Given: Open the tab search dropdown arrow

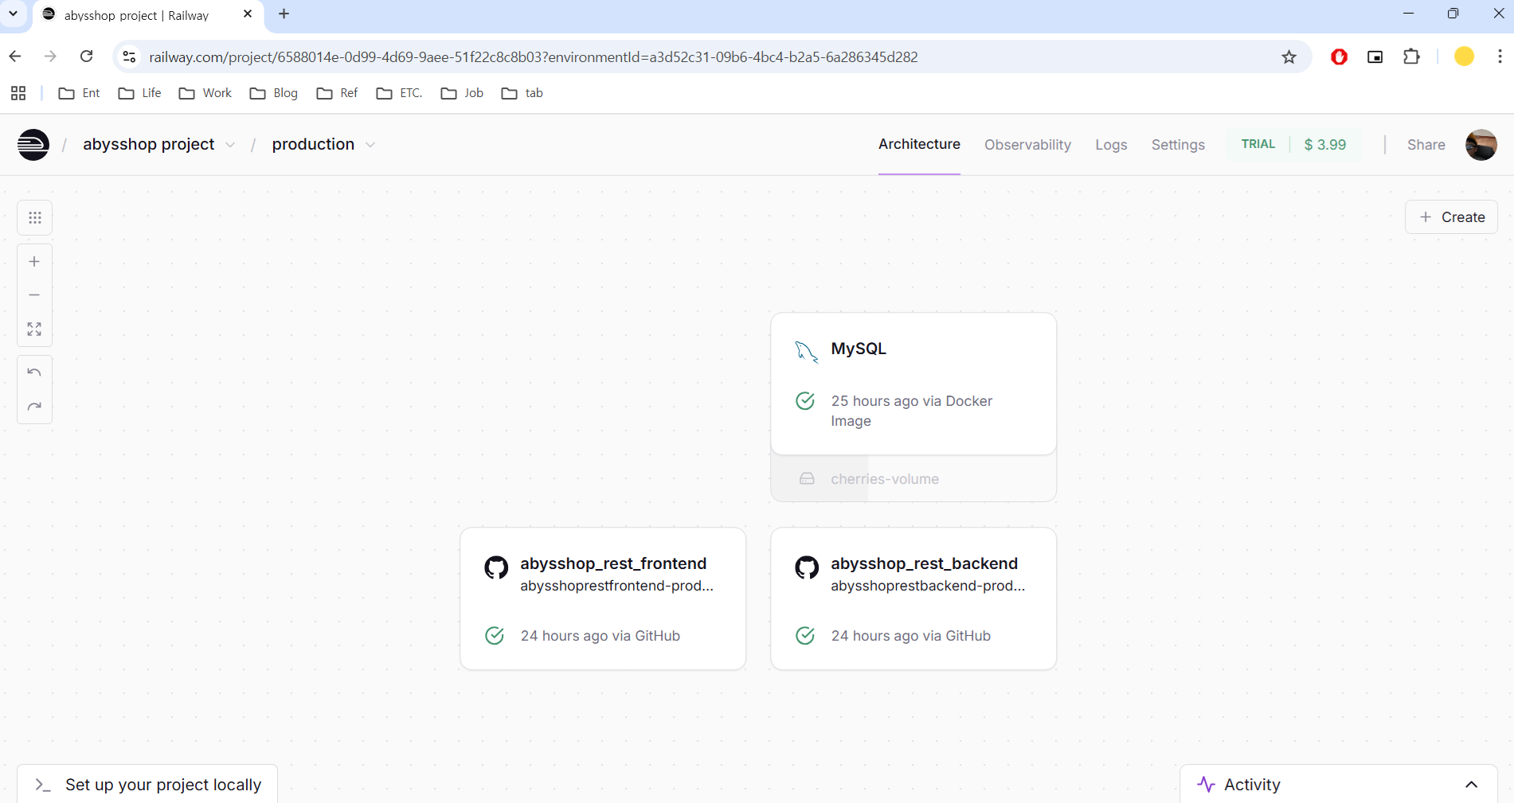Looking at the screenshot, I should point(14,14).
